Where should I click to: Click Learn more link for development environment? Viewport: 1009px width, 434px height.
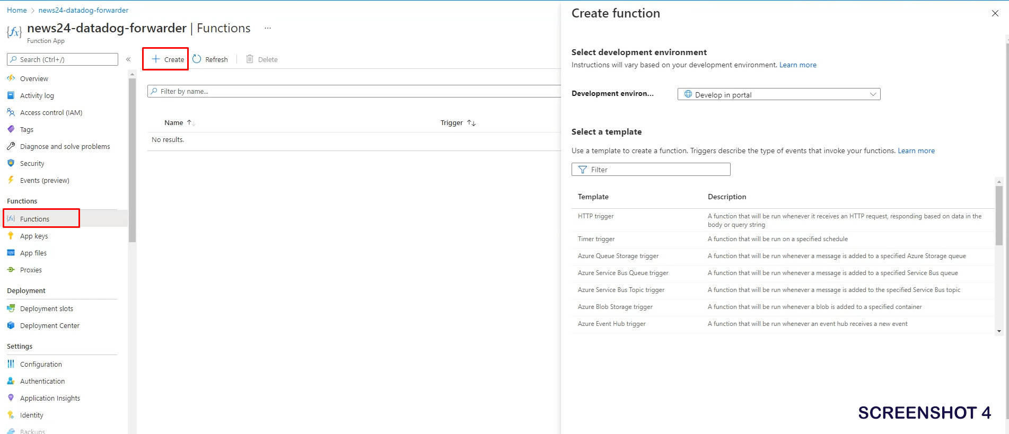pyautogui.click(x=797, y=65)
